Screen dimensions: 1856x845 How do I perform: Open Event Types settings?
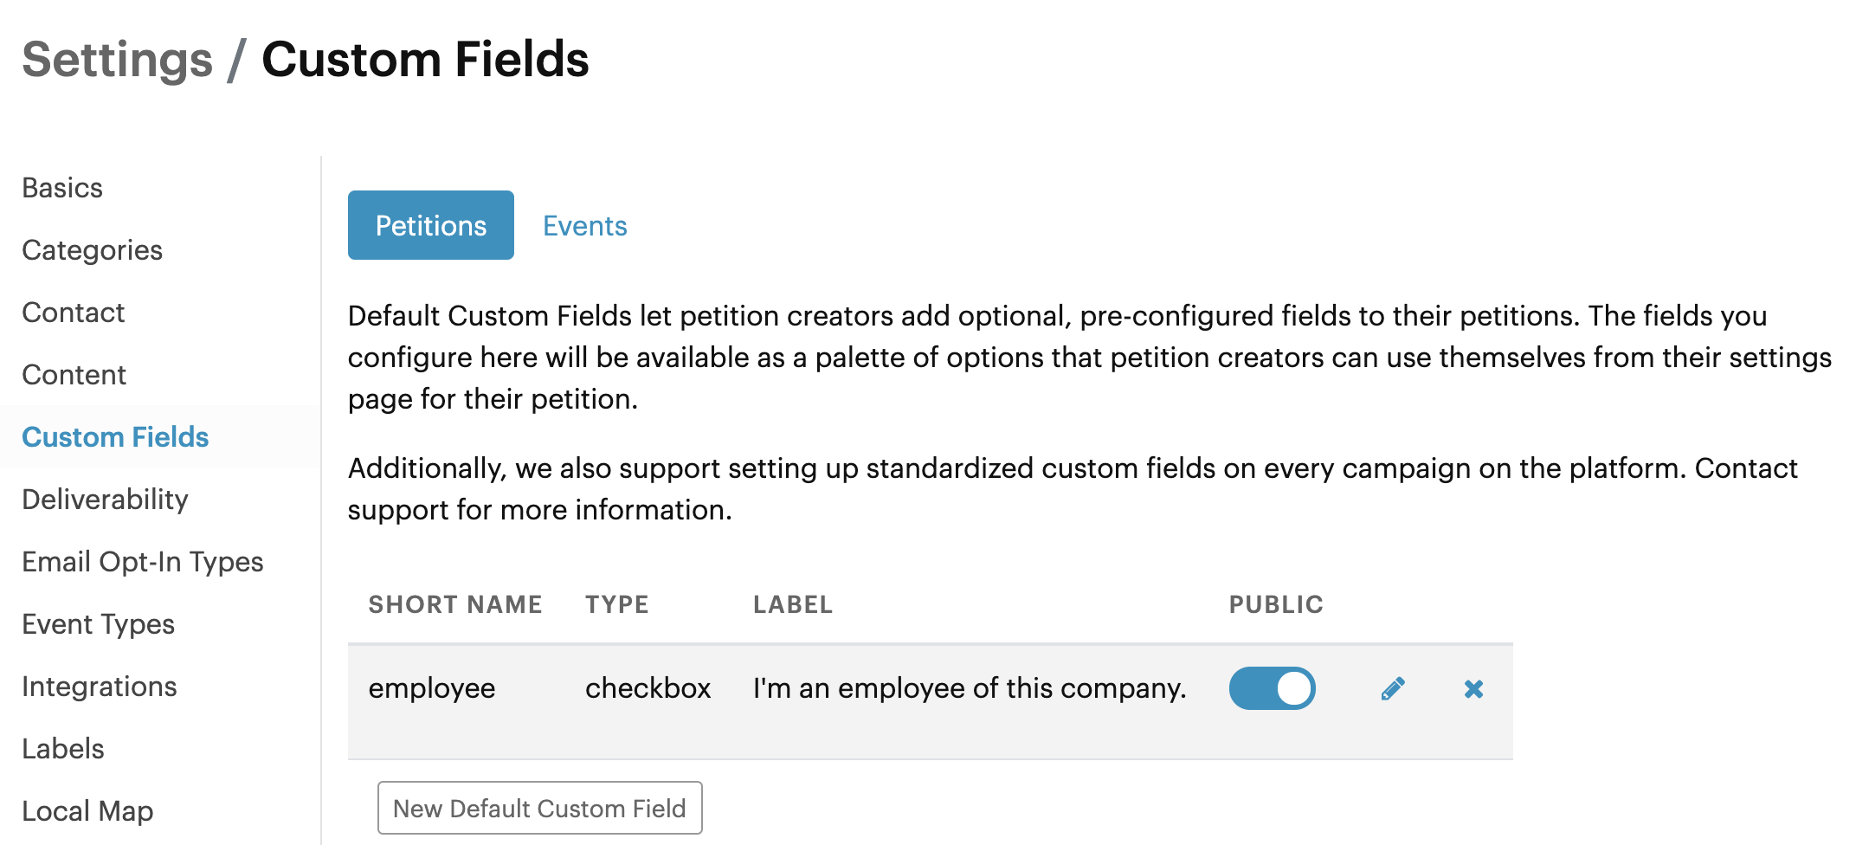[99, 624]
